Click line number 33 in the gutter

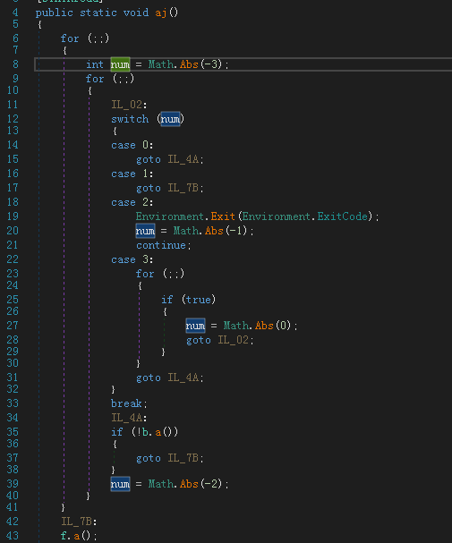click(x=13, y=403)
